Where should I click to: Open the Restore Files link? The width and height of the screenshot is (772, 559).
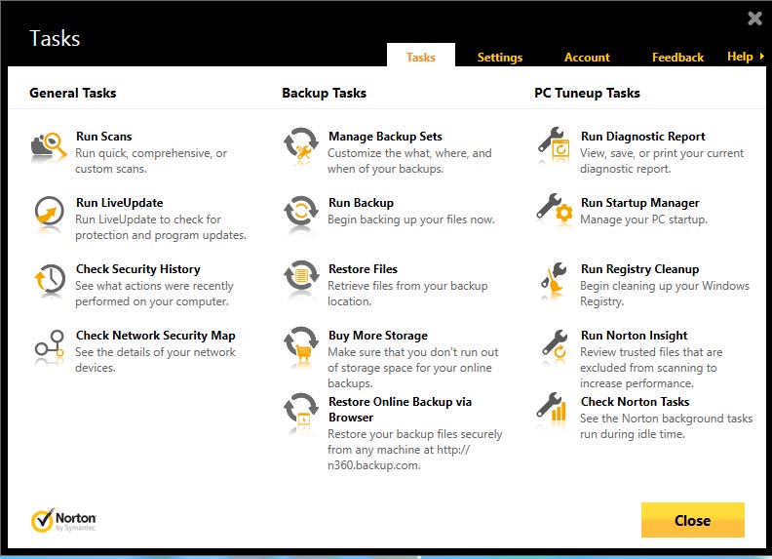coord(363,268)
